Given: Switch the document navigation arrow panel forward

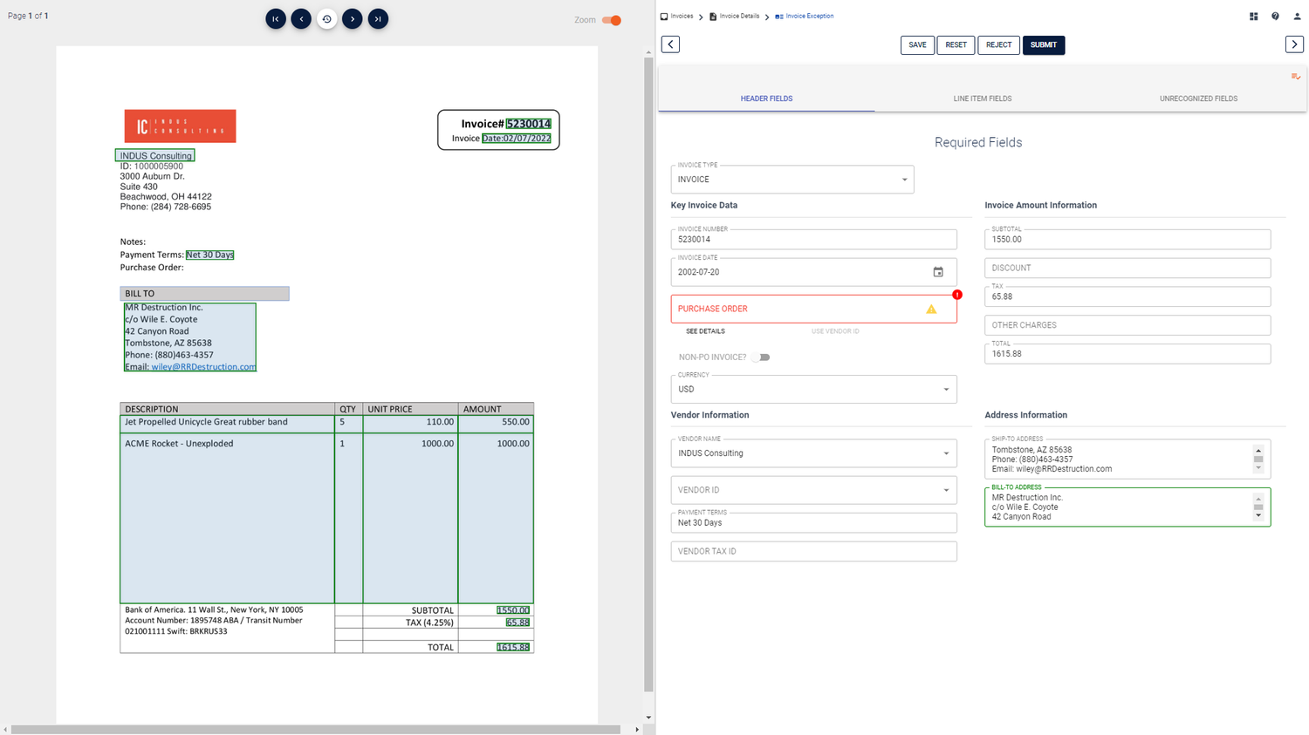Looking at the screenshot, I should 1294,44.
